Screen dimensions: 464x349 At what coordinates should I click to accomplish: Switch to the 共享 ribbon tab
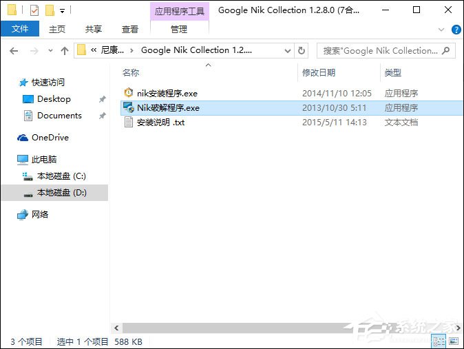point(94,29)
